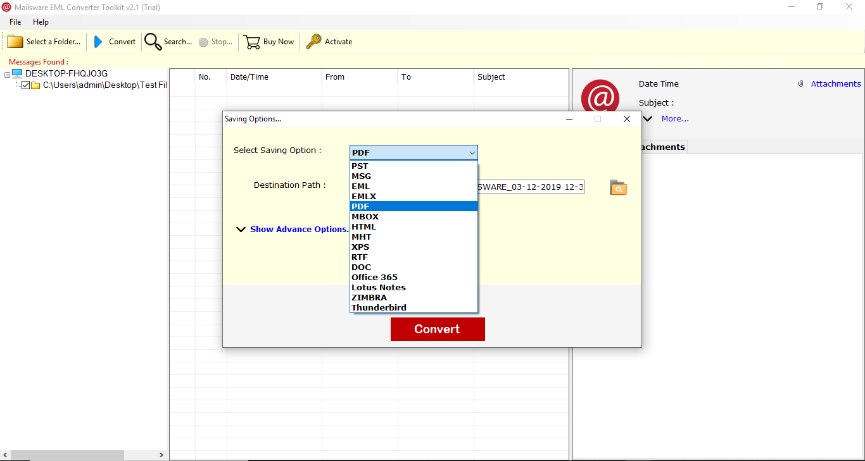Click the Search magnifier icon
865x461 pixels.
point(153,42)
